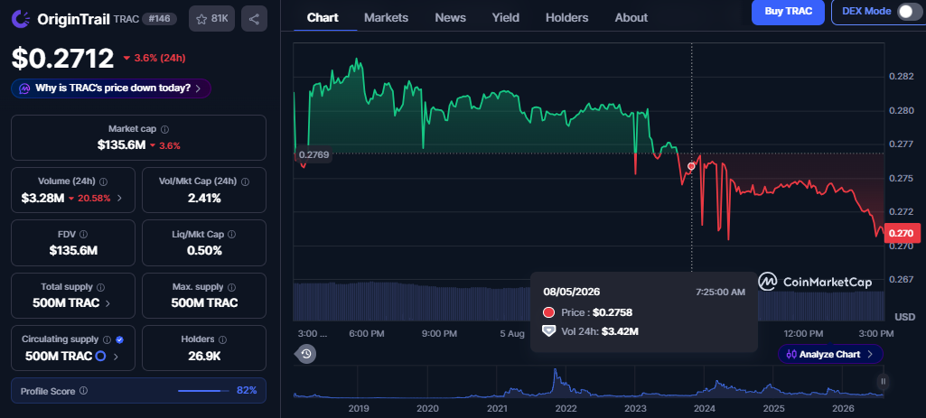Click the OriginTrail logo icon
Viewport: 926px width, 418px height.
[22, 19]
